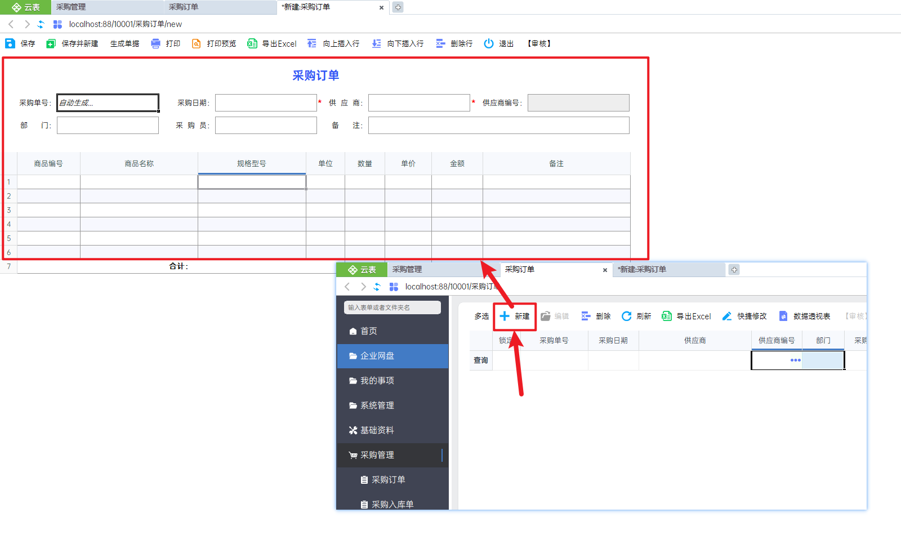
Task: Switch to 采购订单 tab in top window
Action: 220,7
